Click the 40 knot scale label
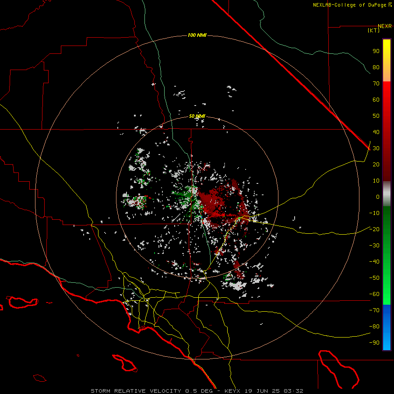 (x=376, y=132)
